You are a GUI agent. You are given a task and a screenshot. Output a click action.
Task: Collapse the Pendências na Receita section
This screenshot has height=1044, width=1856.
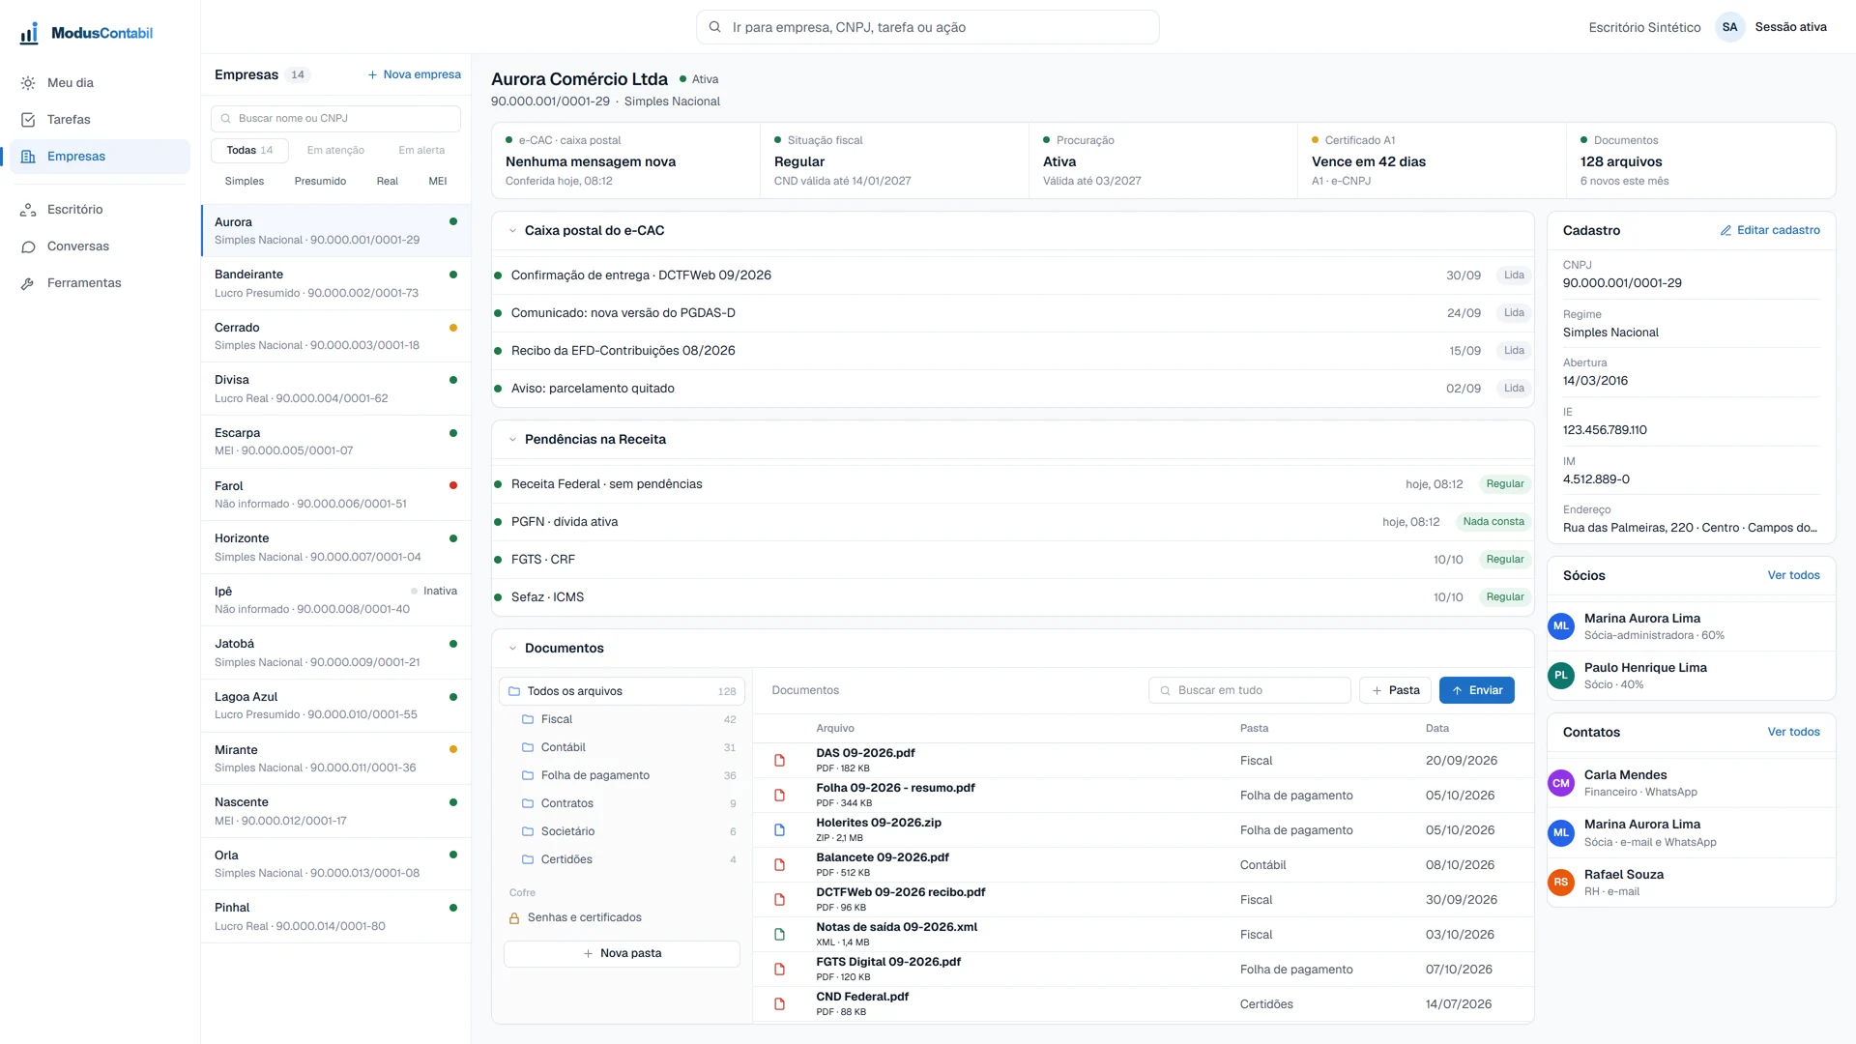coord(512,440)
